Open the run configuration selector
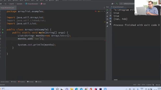The width and height of the screenshot is (161, 90). (127, 4)
